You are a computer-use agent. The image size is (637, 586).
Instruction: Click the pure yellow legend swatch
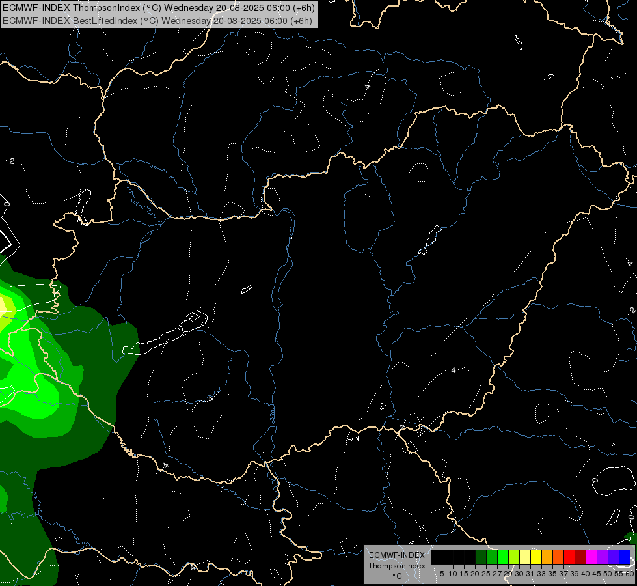(536, 557)
